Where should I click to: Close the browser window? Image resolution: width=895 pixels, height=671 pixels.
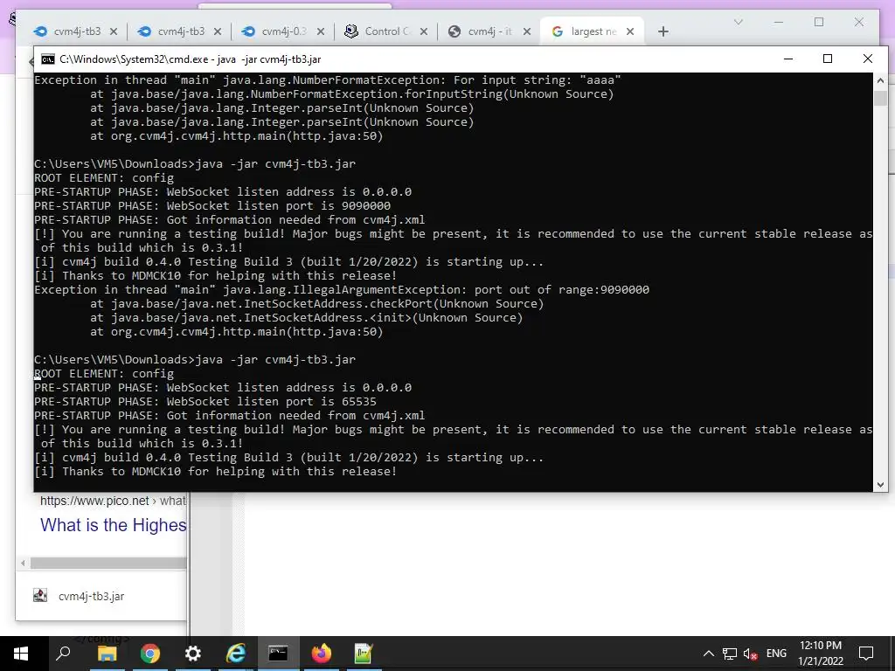[x=859, y=22]
